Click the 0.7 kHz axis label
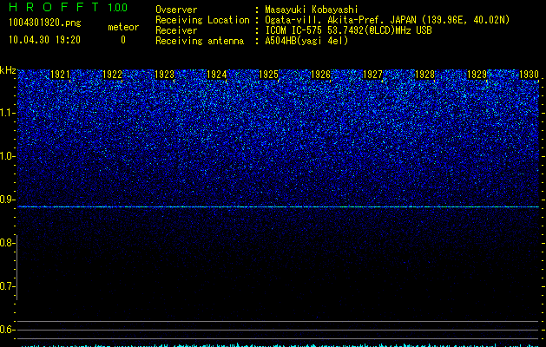Screen dimensions: 546x347 (x=7, y=286)
